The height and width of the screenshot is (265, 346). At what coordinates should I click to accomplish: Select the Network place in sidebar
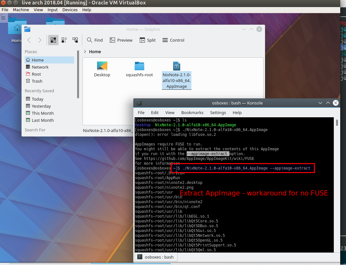pyautogui.click(x=40, y=67)
